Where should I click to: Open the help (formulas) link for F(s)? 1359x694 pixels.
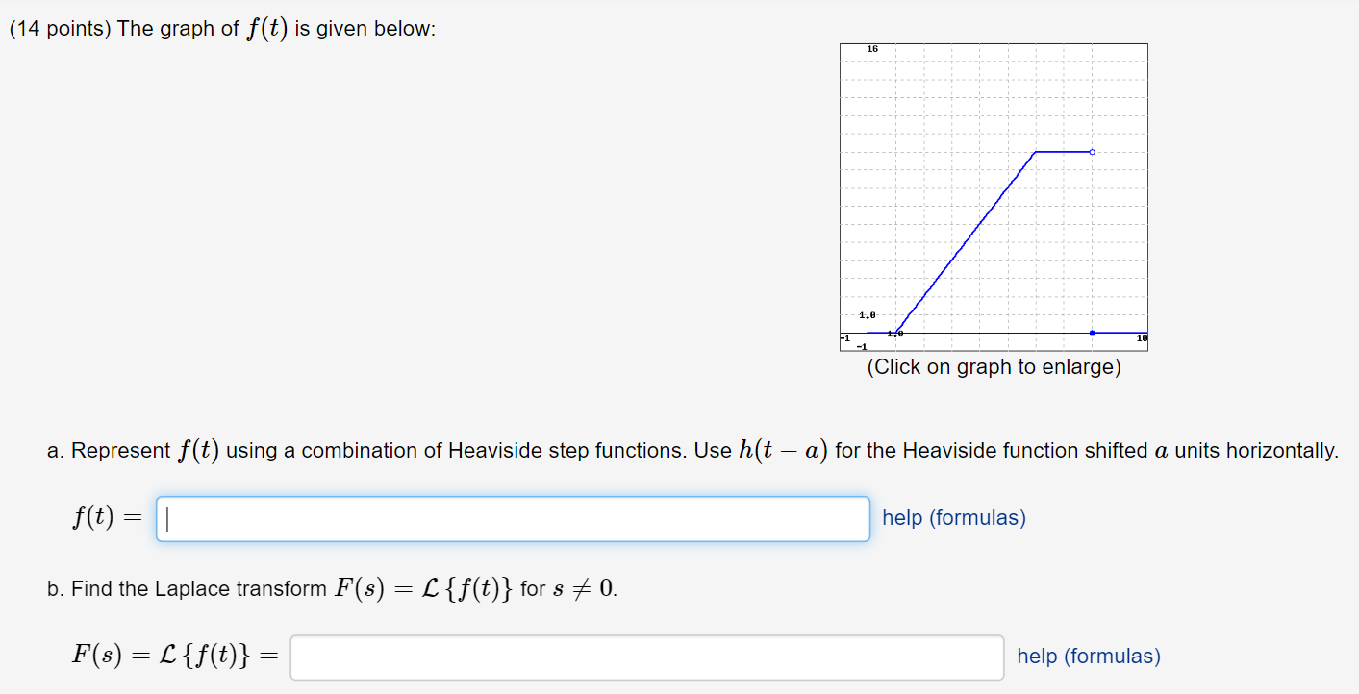click(1088, 656)
